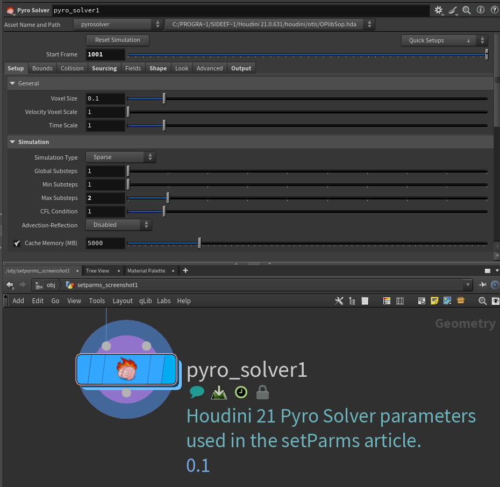Screen dimensions: 500x487
Task: Click the tree list mode icon
Action: 352,301
